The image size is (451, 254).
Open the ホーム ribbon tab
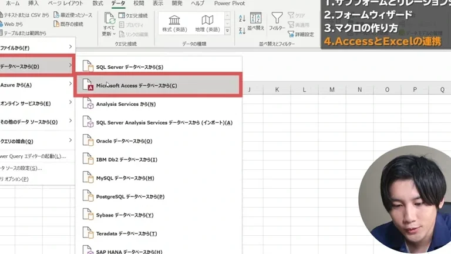(x=13, y=4)
